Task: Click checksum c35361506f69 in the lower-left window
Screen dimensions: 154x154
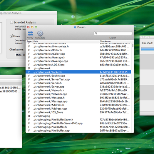Action: click(10, 88)
